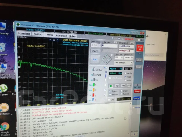
Task: Click the butterfly seek icon
Action: pos(129,86)
